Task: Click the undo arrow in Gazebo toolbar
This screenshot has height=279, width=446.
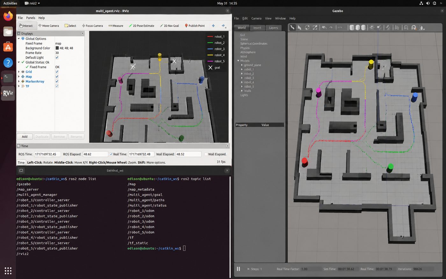Action: 324,28
